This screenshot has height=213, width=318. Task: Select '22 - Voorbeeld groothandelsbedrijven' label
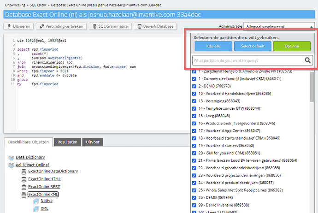(x=239, y=168)
